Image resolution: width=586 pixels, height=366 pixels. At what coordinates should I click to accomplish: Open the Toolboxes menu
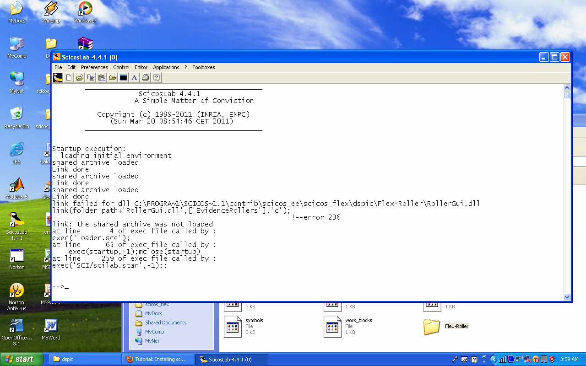point(204,67)
